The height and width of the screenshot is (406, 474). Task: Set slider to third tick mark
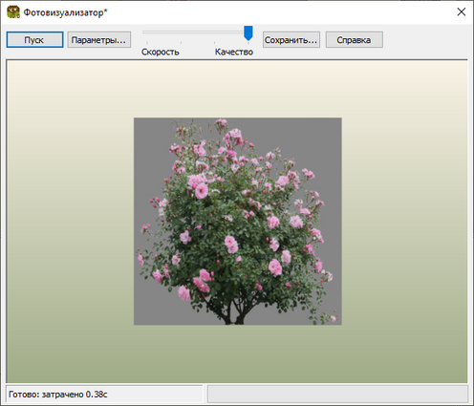point(214,42)
